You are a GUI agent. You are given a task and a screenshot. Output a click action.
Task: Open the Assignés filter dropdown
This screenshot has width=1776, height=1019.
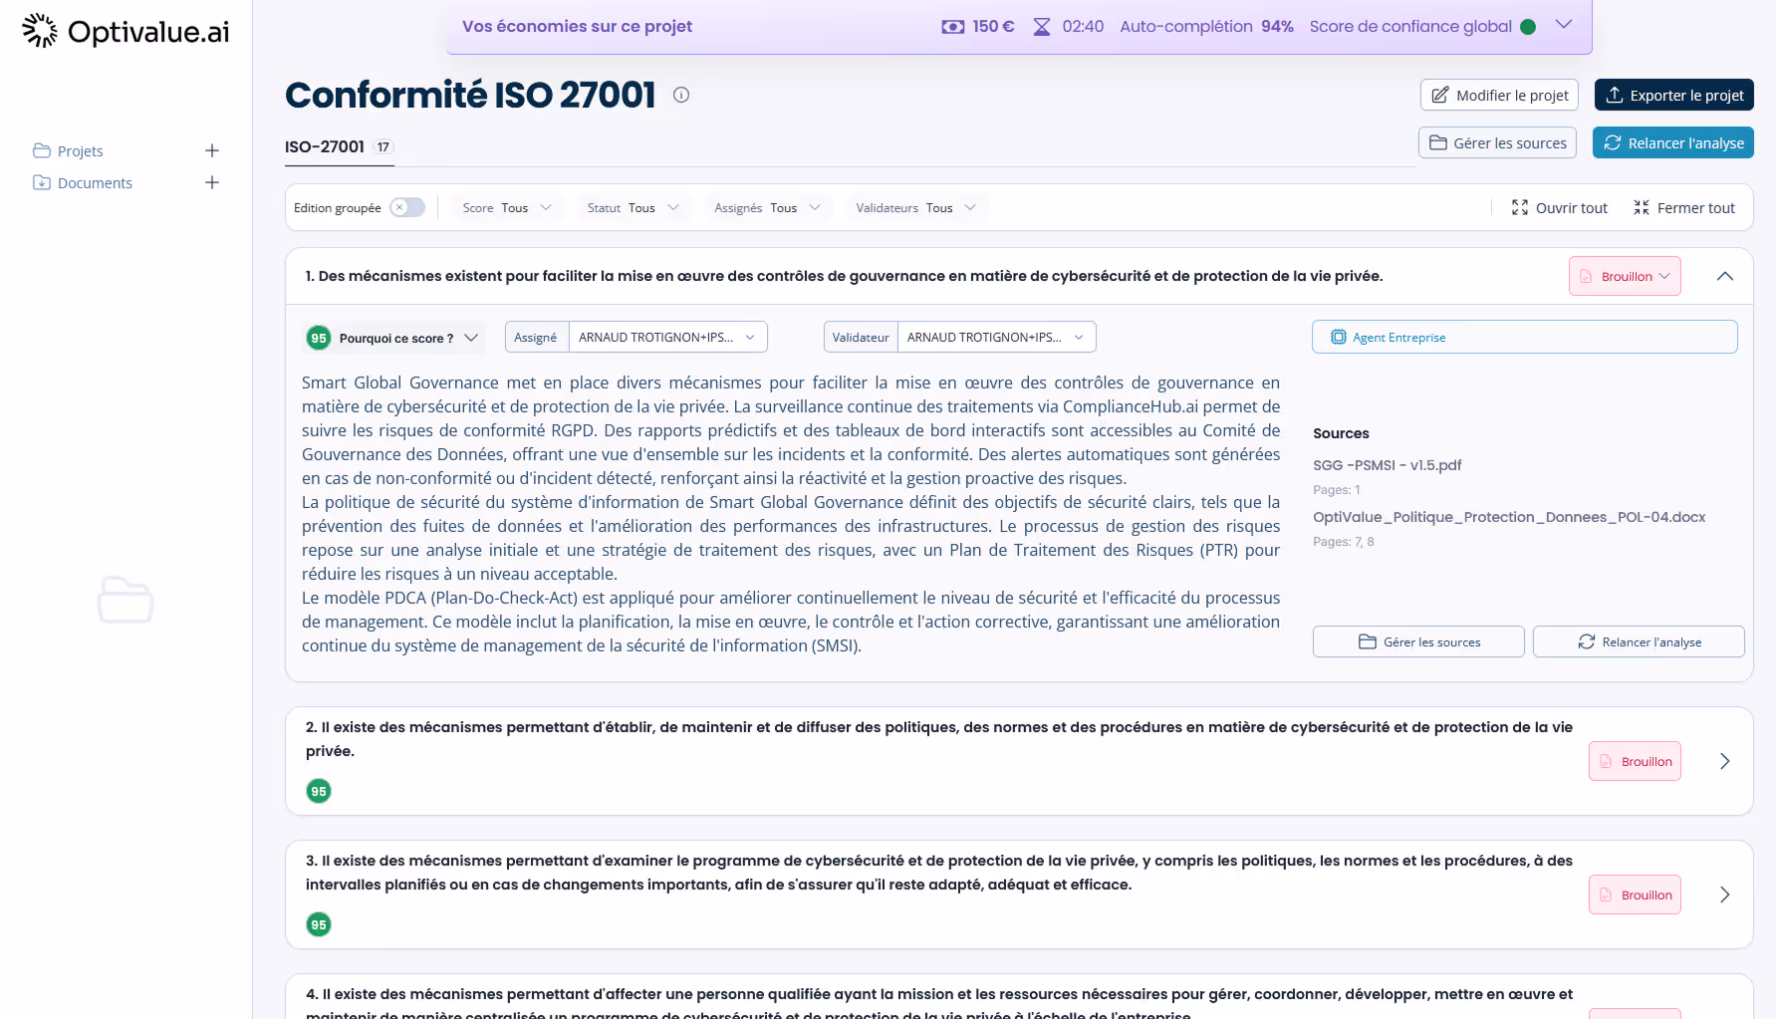tap(767, 207)
